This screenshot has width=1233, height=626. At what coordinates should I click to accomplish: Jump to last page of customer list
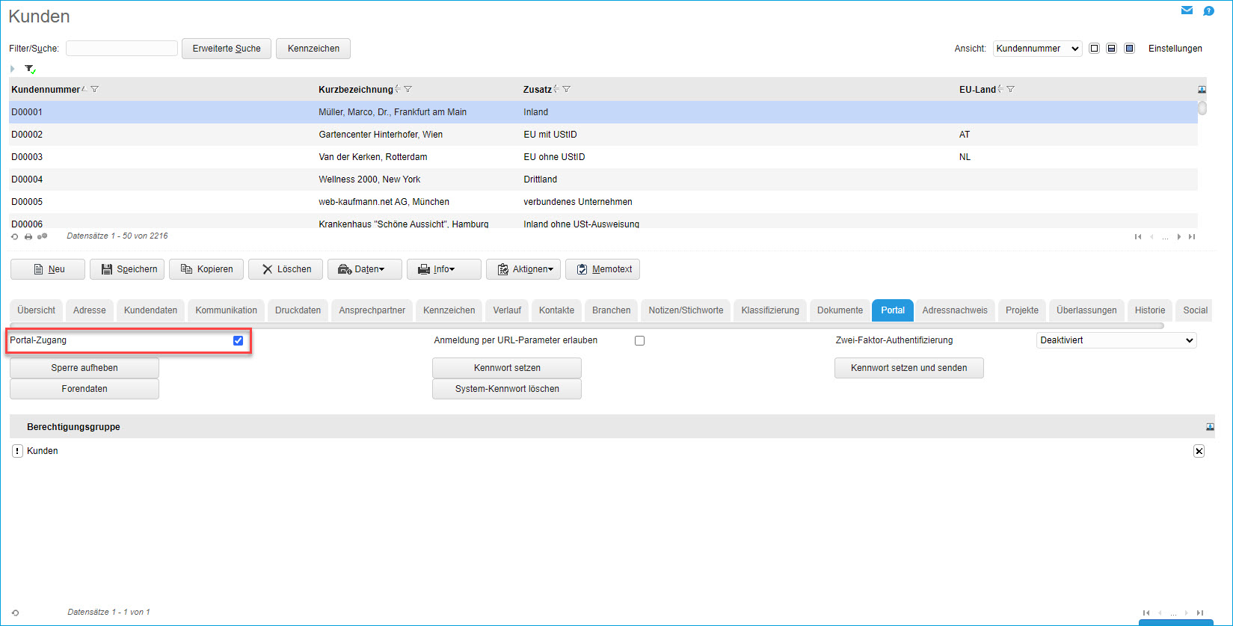pyautogui.click(x=1192, y=236)
